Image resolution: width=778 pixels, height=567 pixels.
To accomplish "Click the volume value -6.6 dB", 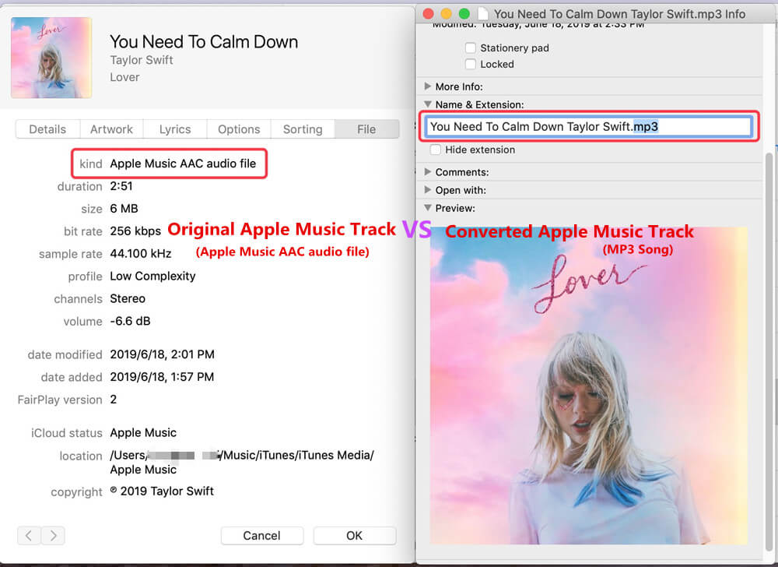I will (x=130, y=321).
